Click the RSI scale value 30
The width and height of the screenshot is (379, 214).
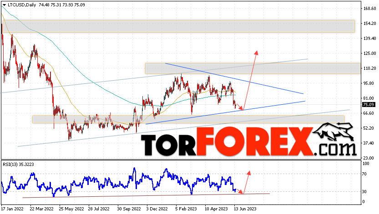click(x=365, y=192)
